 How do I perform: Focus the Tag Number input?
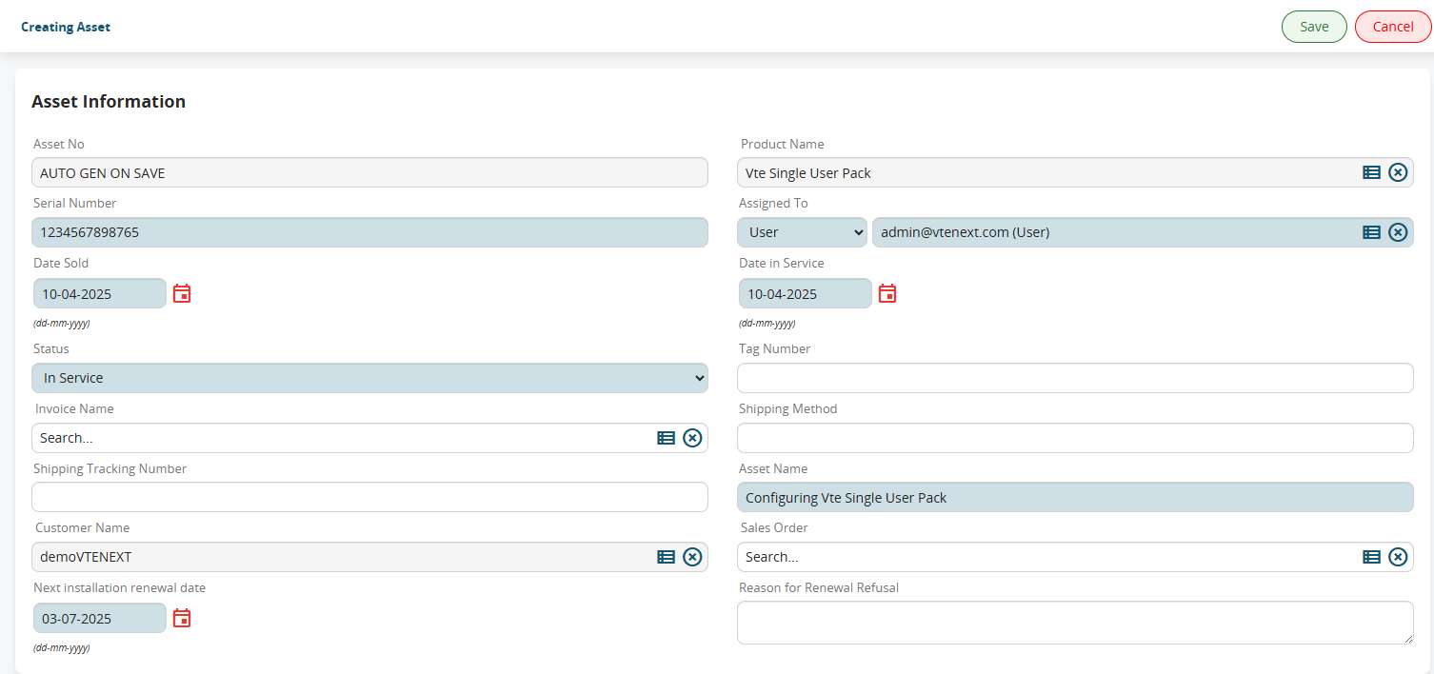coord(1075,378)
